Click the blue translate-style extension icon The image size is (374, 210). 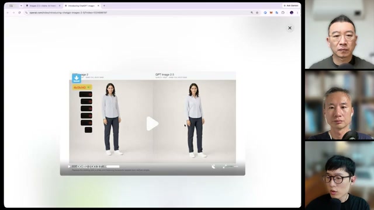(x=276, y=13)
